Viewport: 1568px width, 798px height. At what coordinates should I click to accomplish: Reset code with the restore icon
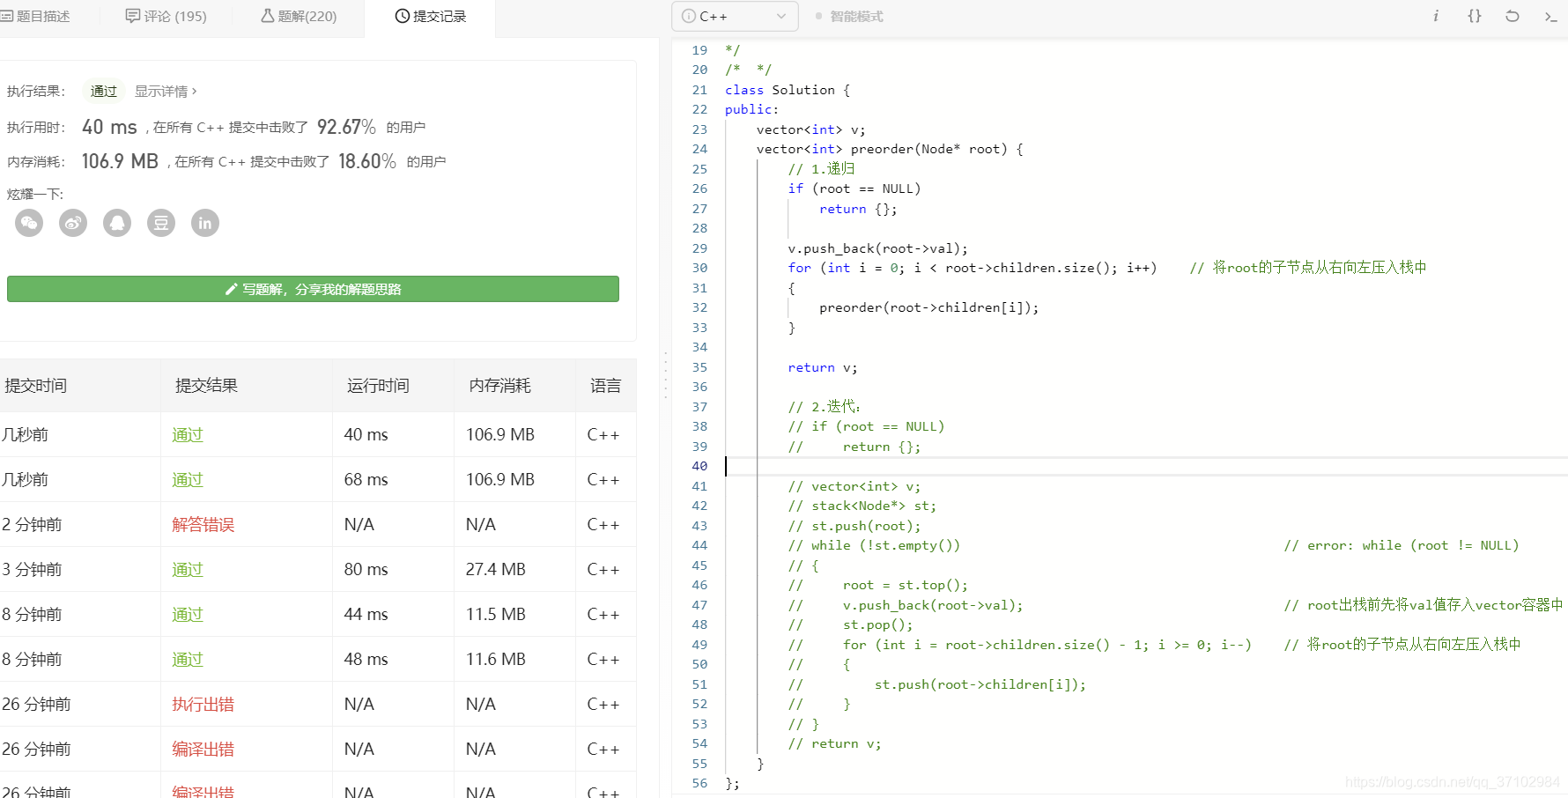point(1513,16)
